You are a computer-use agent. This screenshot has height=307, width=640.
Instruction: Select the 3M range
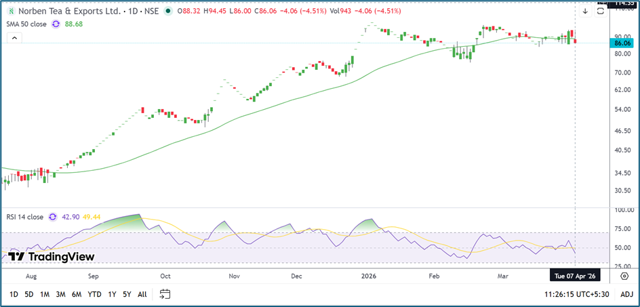pos(60,294)
